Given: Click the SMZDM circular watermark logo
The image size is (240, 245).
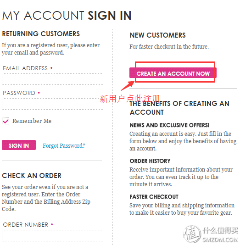Looking at the screenshot, I should [x=192, y=234].
